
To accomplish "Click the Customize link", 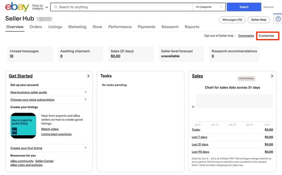I will click(266, 36).
